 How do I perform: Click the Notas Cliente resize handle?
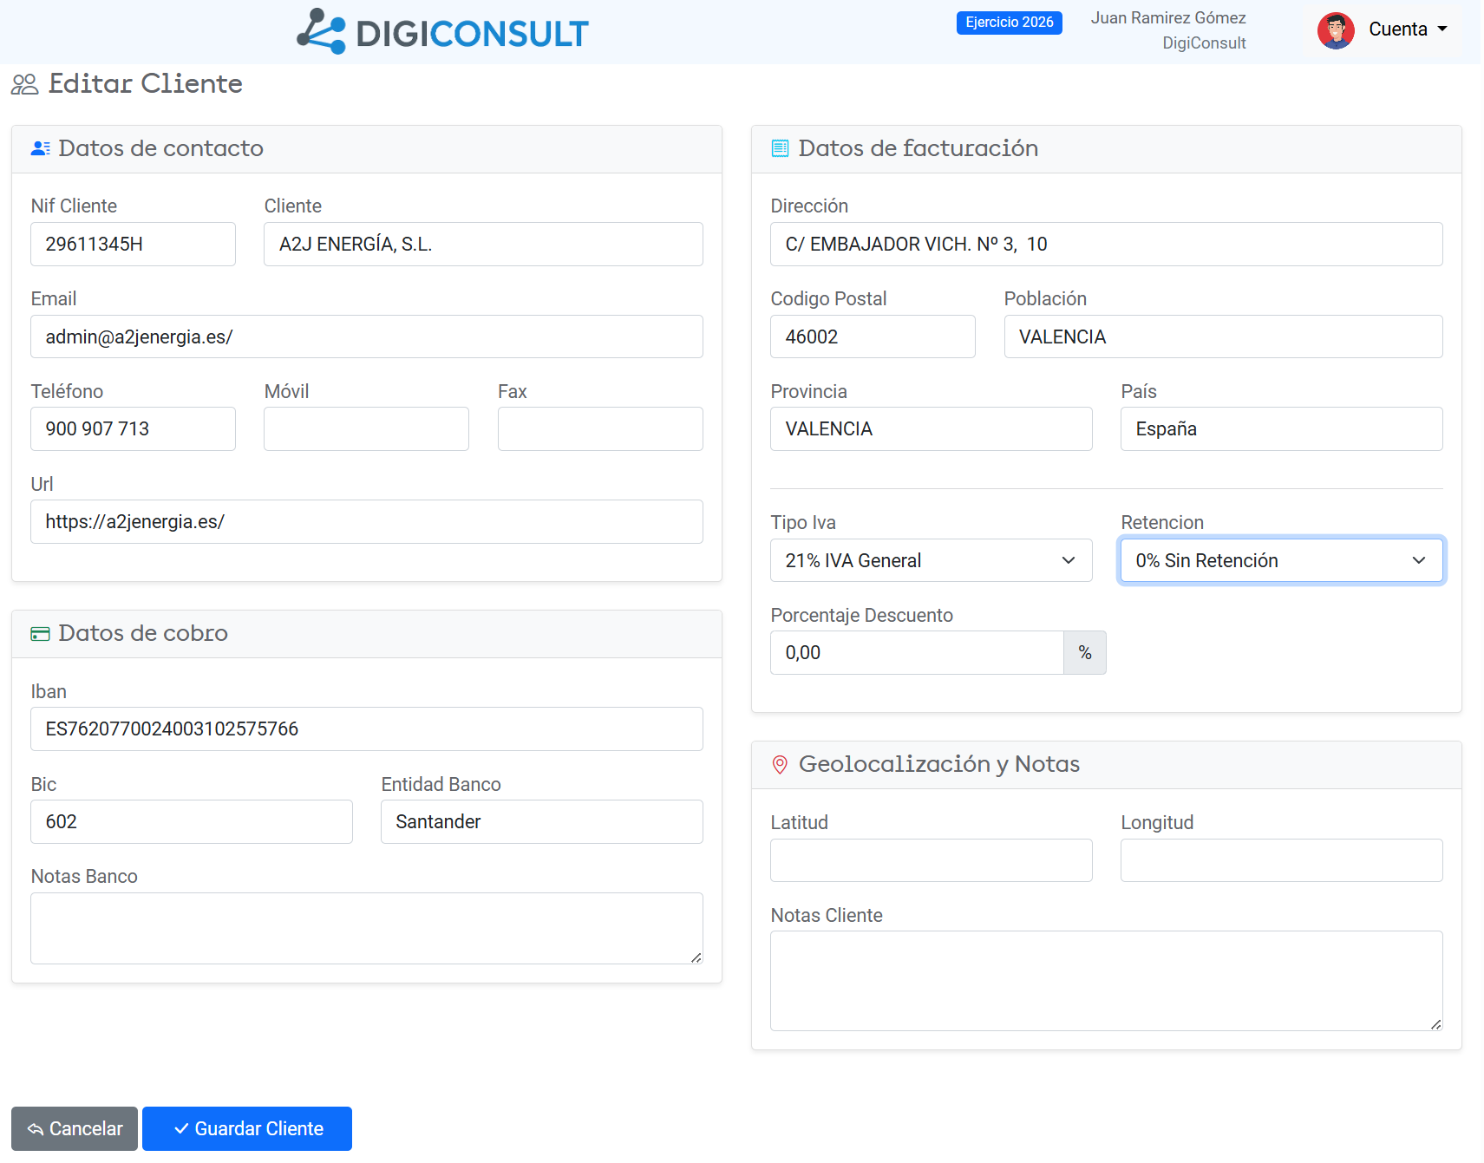[x=1436, y=1024]
